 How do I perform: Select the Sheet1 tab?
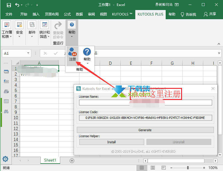click(x=50, y=160)
